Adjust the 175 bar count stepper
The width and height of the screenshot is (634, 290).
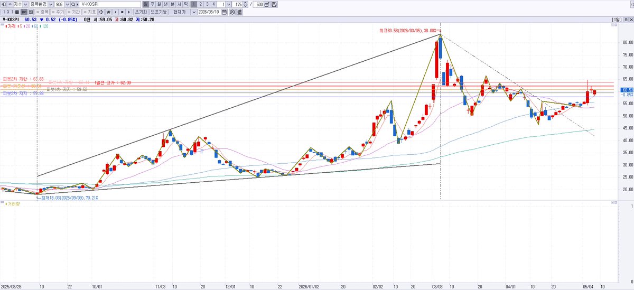coord(245,4)
